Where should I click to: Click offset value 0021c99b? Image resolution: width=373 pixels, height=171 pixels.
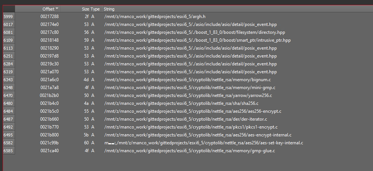[x=49, y=143]
